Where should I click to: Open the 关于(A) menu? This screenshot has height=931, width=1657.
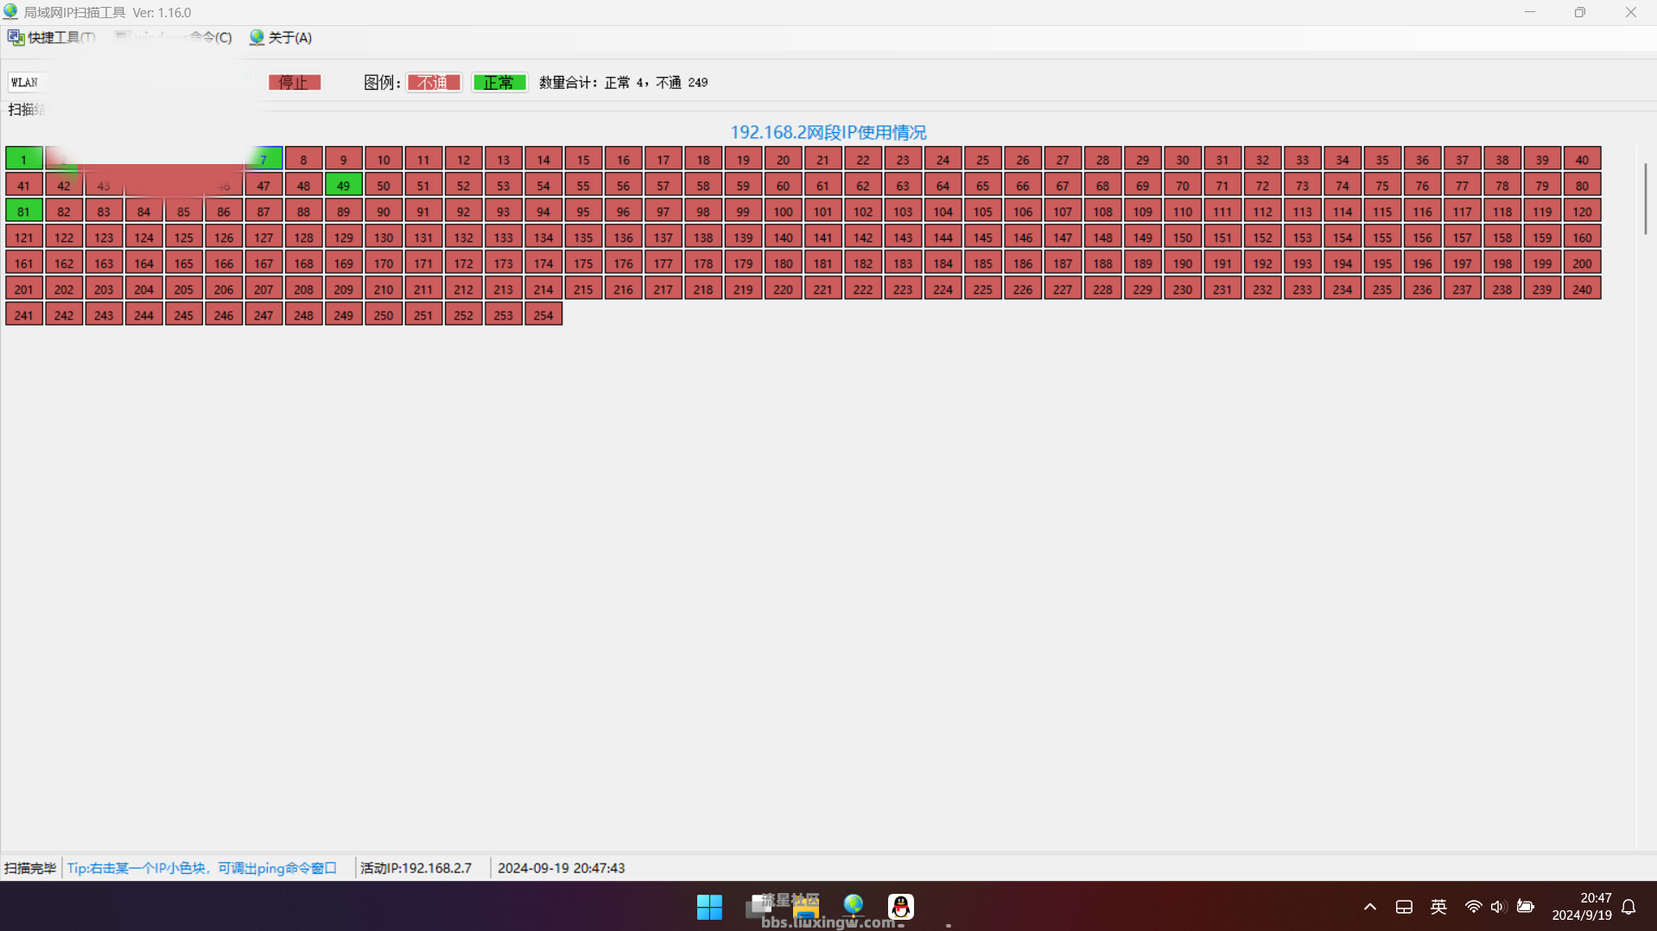pyautogui.click(x=281, y=37)
